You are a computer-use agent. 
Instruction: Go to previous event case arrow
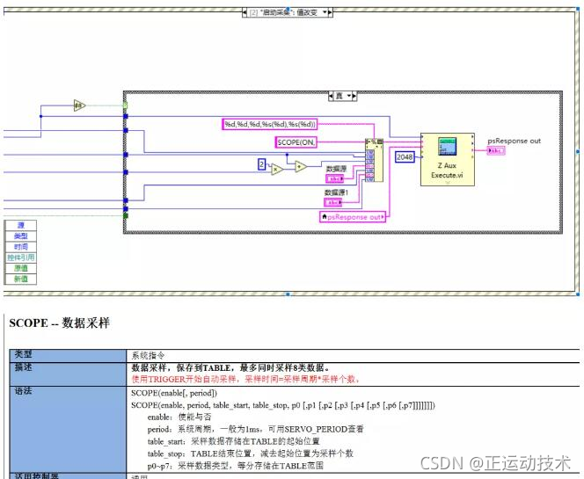tap(245, 12)
